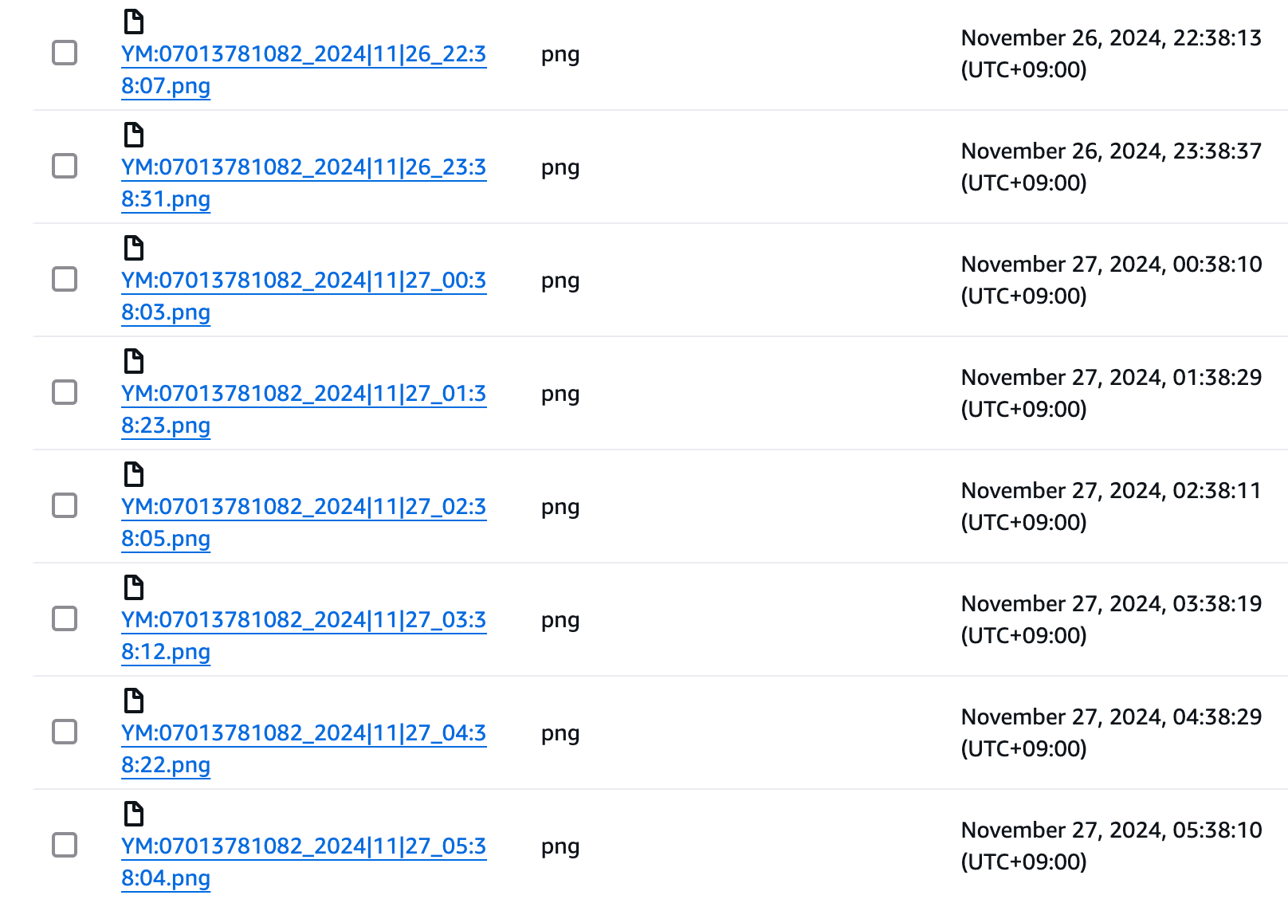Screen dimensions: 1288x899
Task: Mark checkbox for 2024|11|27_01:38:23.png
Action: click(65, 392)
